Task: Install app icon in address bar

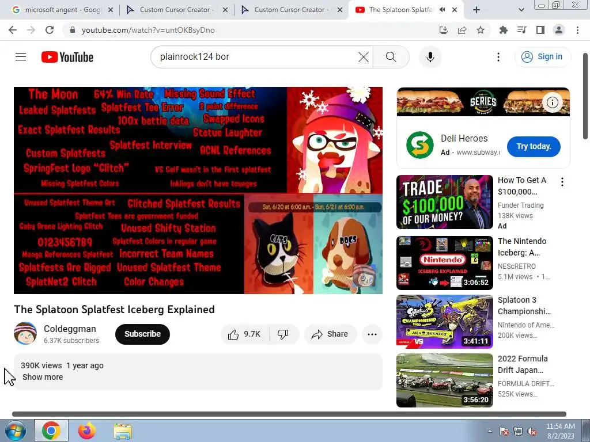Action: pos(444,30)
